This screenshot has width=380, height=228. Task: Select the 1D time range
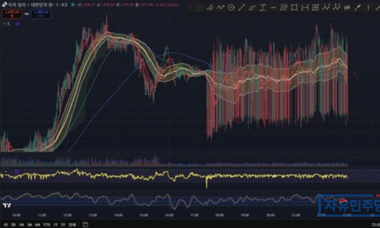(6, 224)
